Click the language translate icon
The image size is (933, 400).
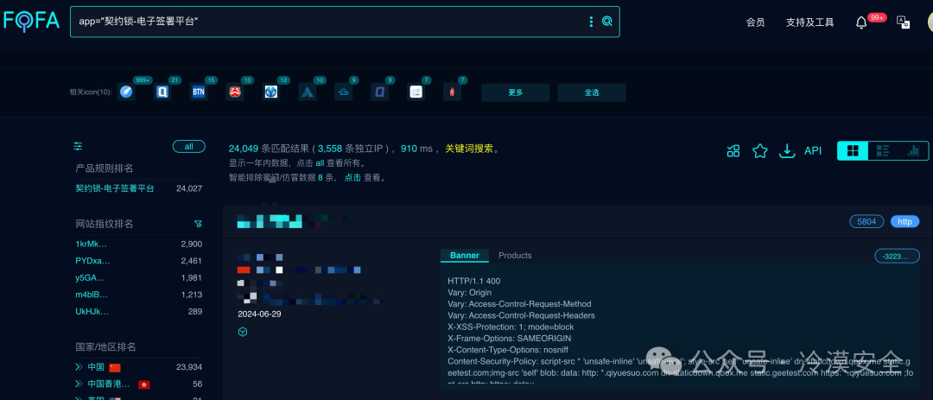click(x=903, y=22)
